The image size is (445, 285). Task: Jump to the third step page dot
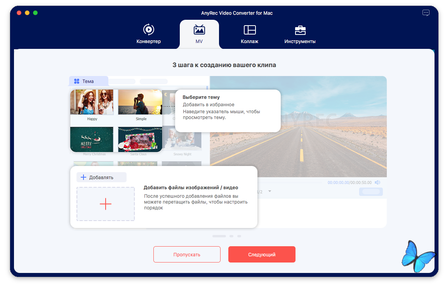[x=239, y=236]
